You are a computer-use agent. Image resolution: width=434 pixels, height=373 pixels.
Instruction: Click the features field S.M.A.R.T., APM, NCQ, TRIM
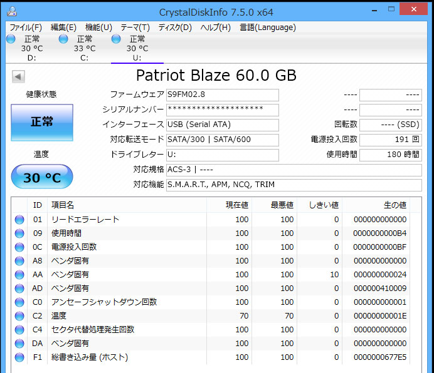[x=294, y=185]
